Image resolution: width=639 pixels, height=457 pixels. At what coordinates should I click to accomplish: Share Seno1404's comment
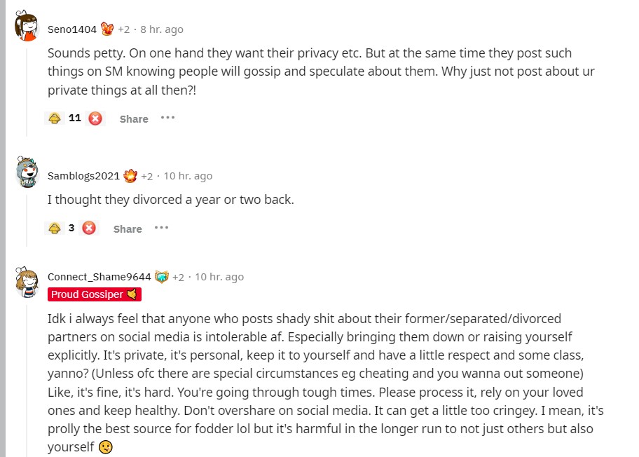tap(134, 119)
